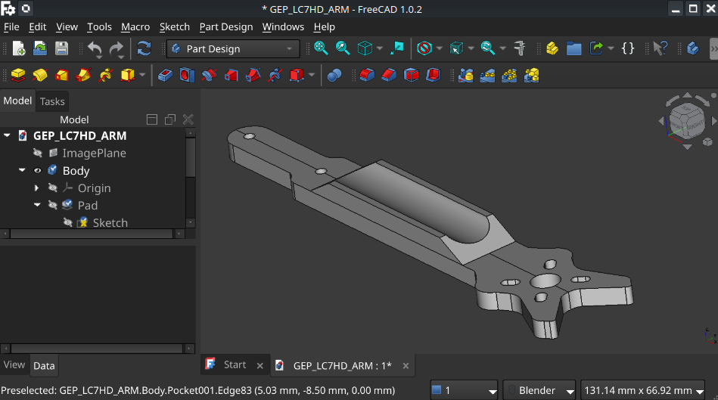Click the What's This help cursor icon
The height and width of the screenshot is (400, 718).
pyautogui.click(x=660, y=48)
